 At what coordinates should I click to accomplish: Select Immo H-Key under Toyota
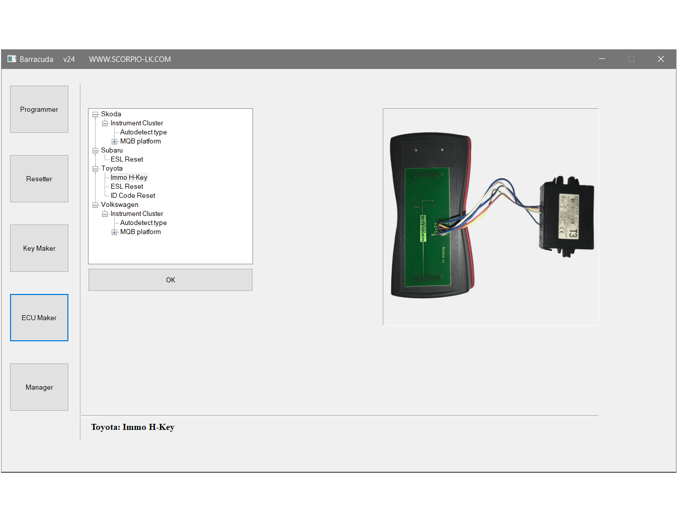pyautogui.click(x=129, y=178)
